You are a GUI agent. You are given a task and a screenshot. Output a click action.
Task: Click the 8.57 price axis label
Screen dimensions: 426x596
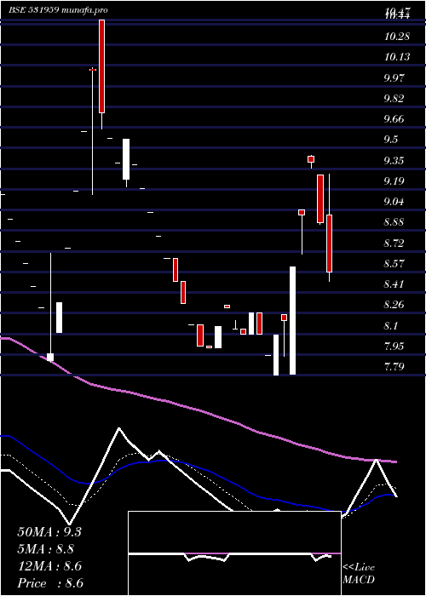[394, 263]
